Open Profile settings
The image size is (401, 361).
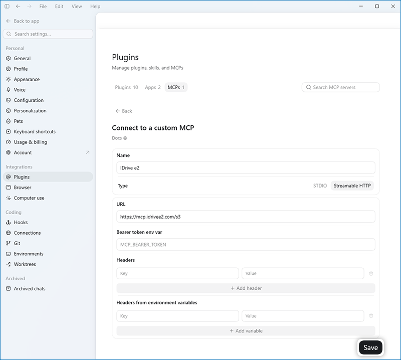(48, 69)
